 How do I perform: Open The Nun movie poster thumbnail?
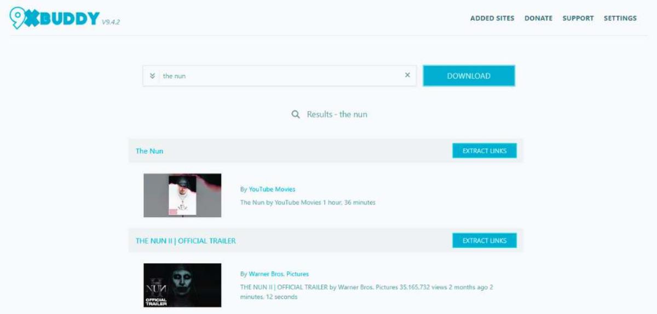tap(182, 196)
